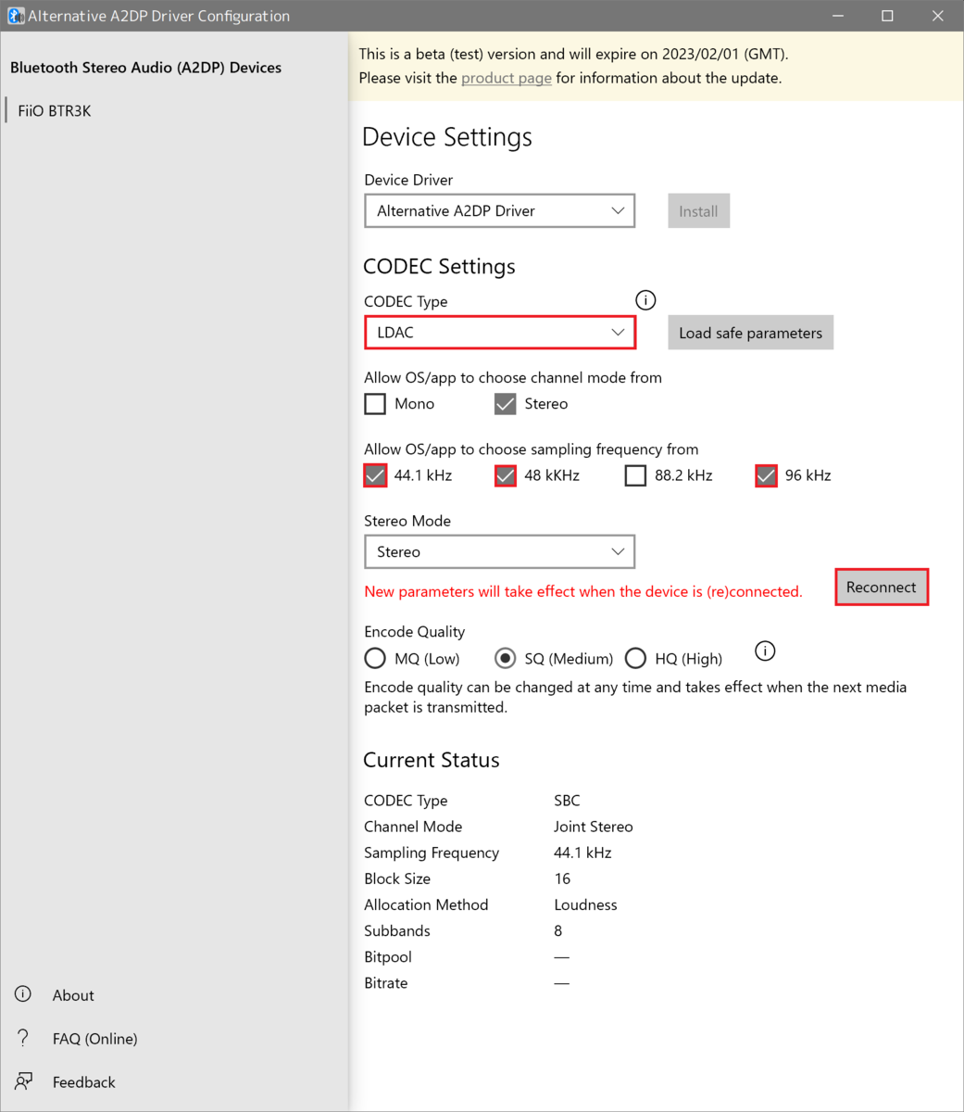The height and width of the screenshot is (1112, 964).
Task: Open the product page link
Action: [507, 78]
